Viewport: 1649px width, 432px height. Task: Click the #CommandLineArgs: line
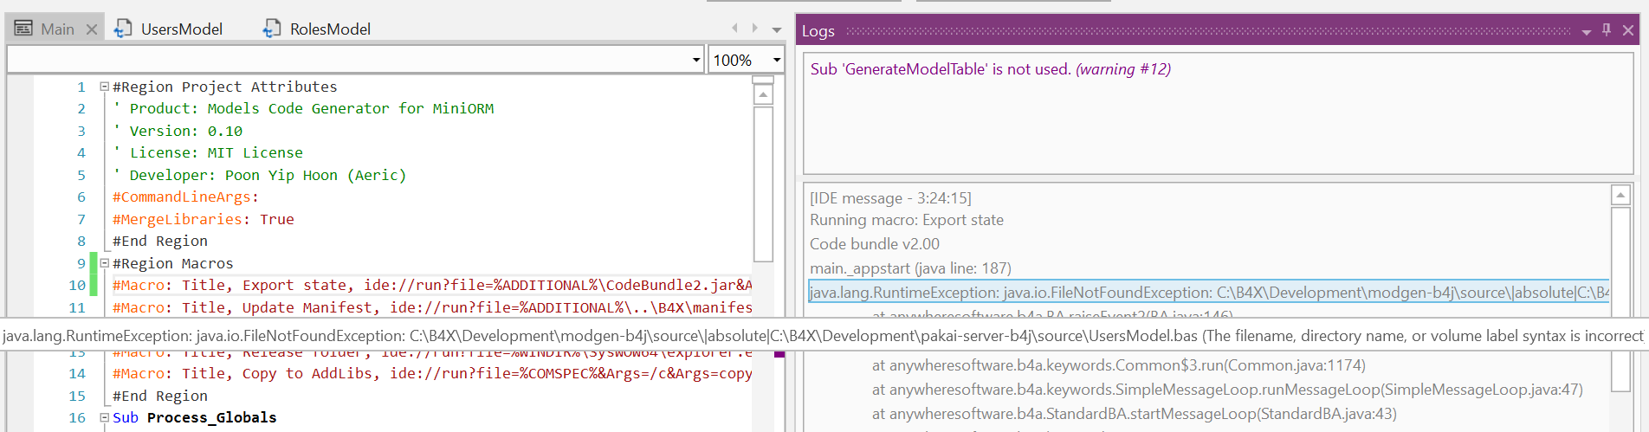coord(185,197)
